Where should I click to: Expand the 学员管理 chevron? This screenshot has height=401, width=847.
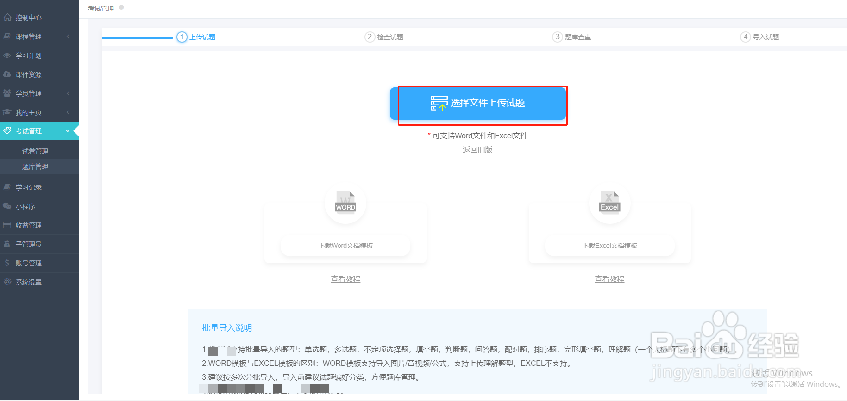pos(68,93)
